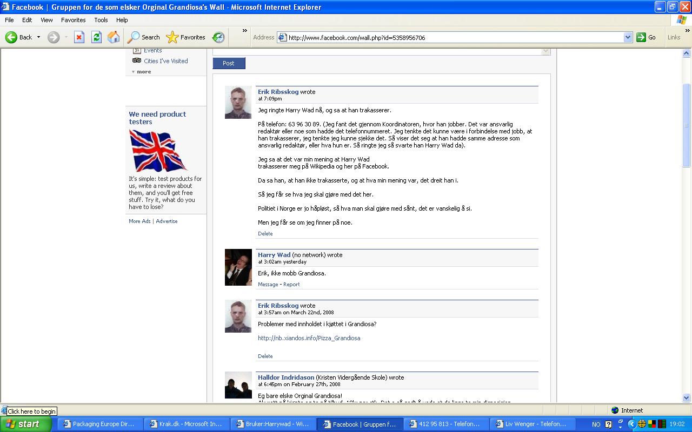Click the vertical scrollbar up arrow
Image resolution: width=692 pixels, height=432 pixels.
687,53
